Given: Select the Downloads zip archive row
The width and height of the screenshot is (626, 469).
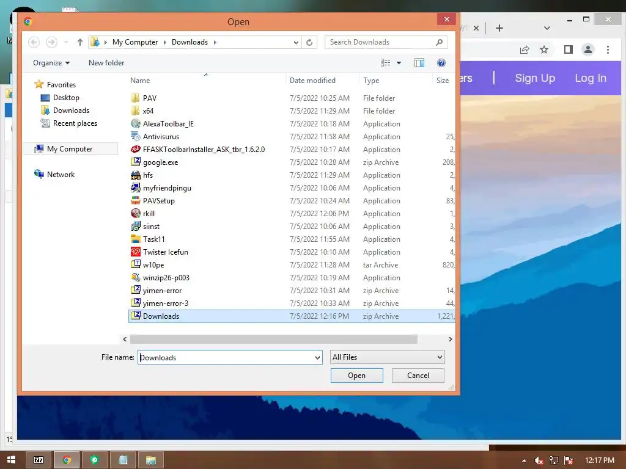Looking at the screenshot, I should [292, 316].
